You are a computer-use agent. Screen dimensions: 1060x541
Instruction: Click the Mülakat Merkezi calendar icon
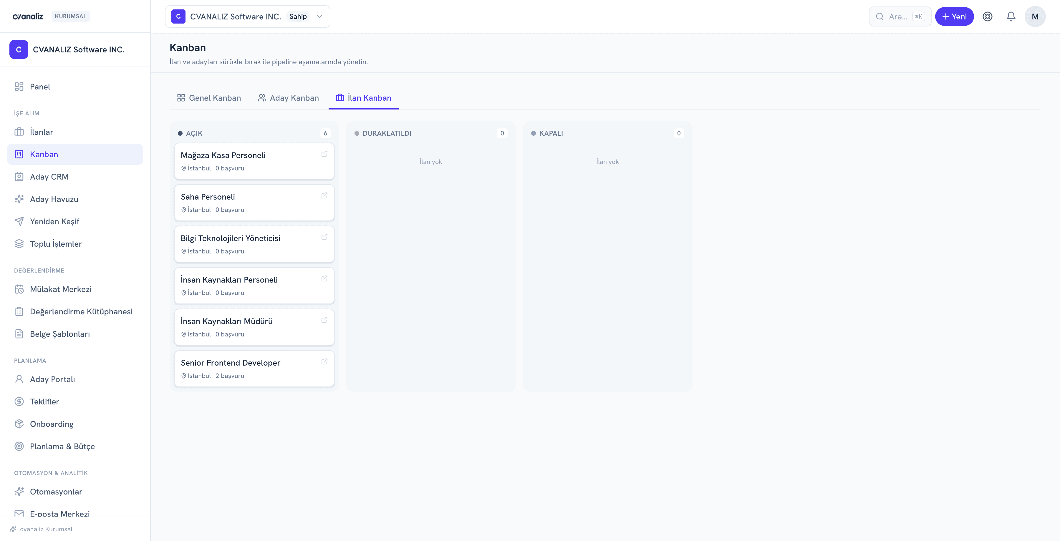coord(19,289)
